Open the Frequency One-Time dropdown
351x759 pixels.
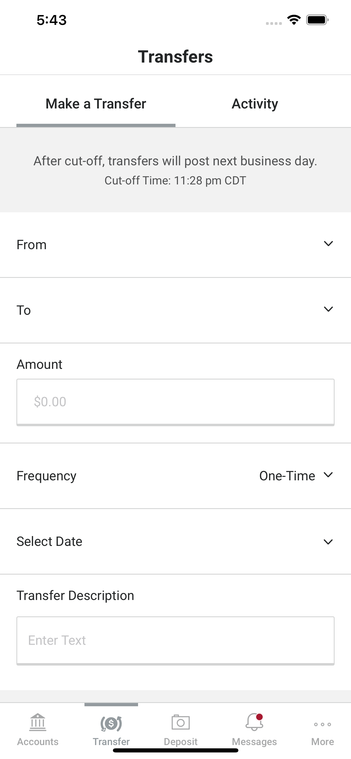click(x=296, y=476)
